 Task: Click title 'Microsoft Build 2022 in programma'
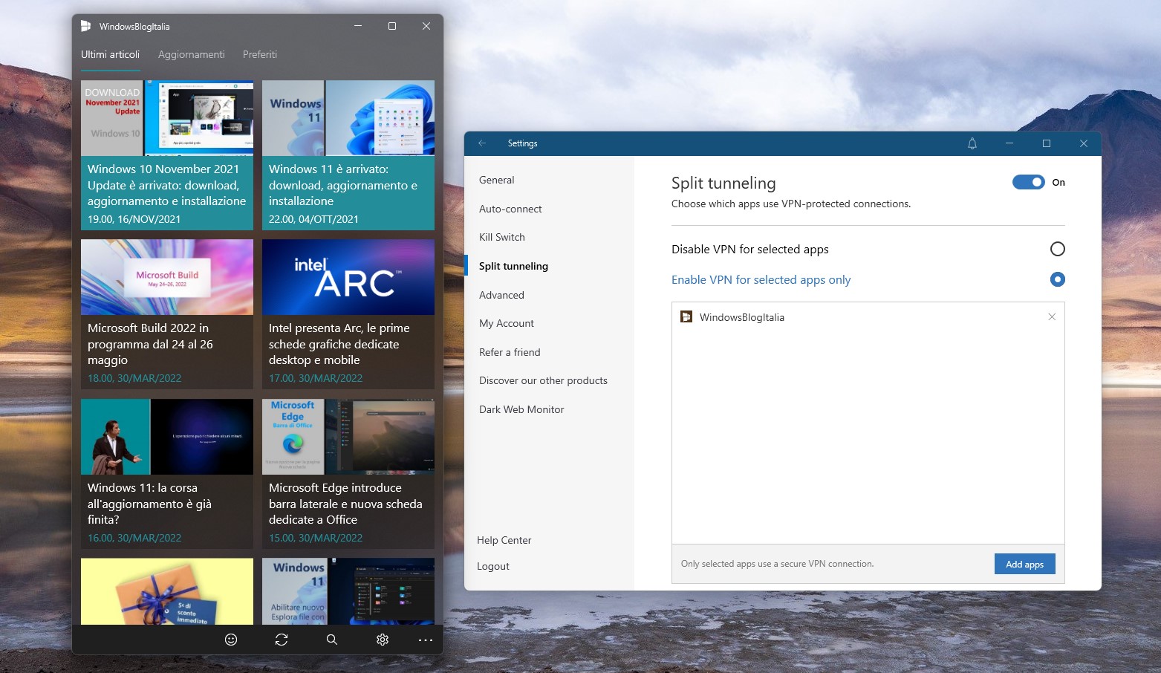(150, 344)
